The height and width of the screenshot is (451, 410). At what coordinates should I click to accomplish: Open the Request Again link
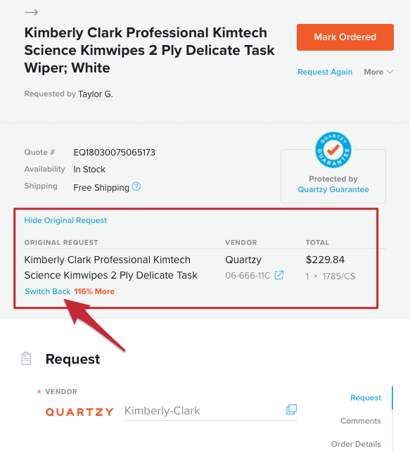coord(325,72)
